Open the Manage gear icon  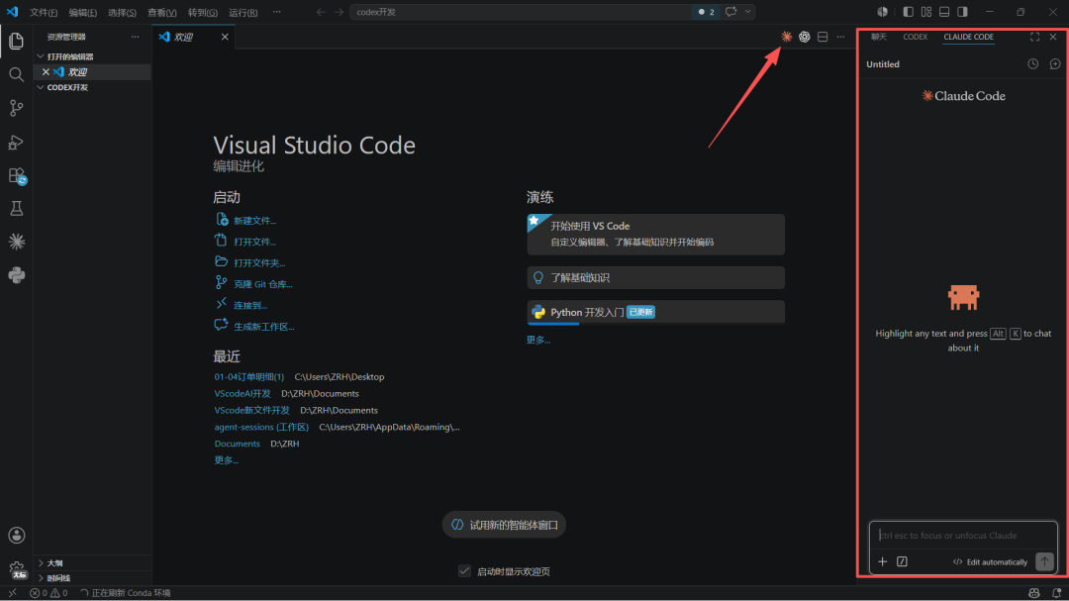pos(17,569)
